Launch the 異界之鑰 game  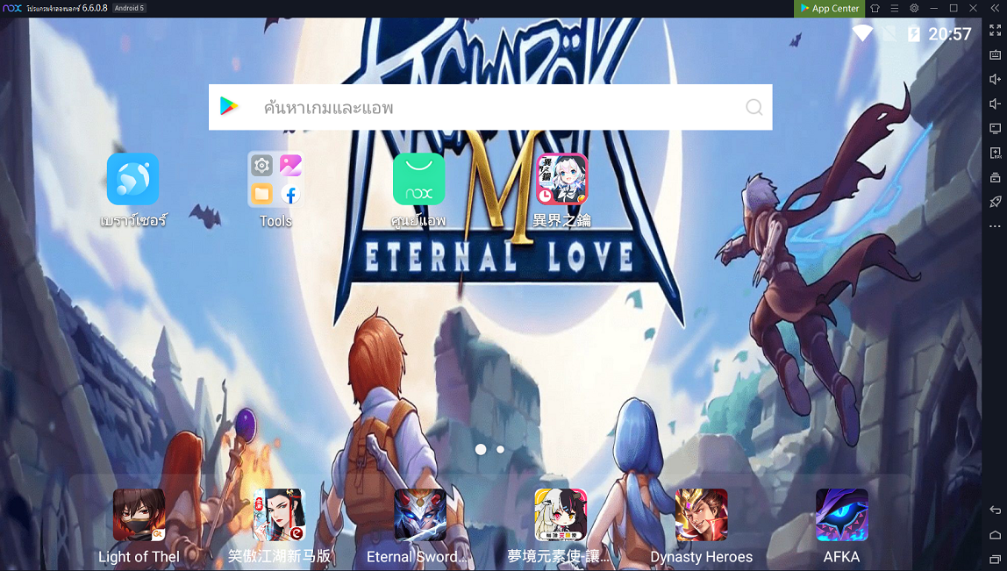561,179
